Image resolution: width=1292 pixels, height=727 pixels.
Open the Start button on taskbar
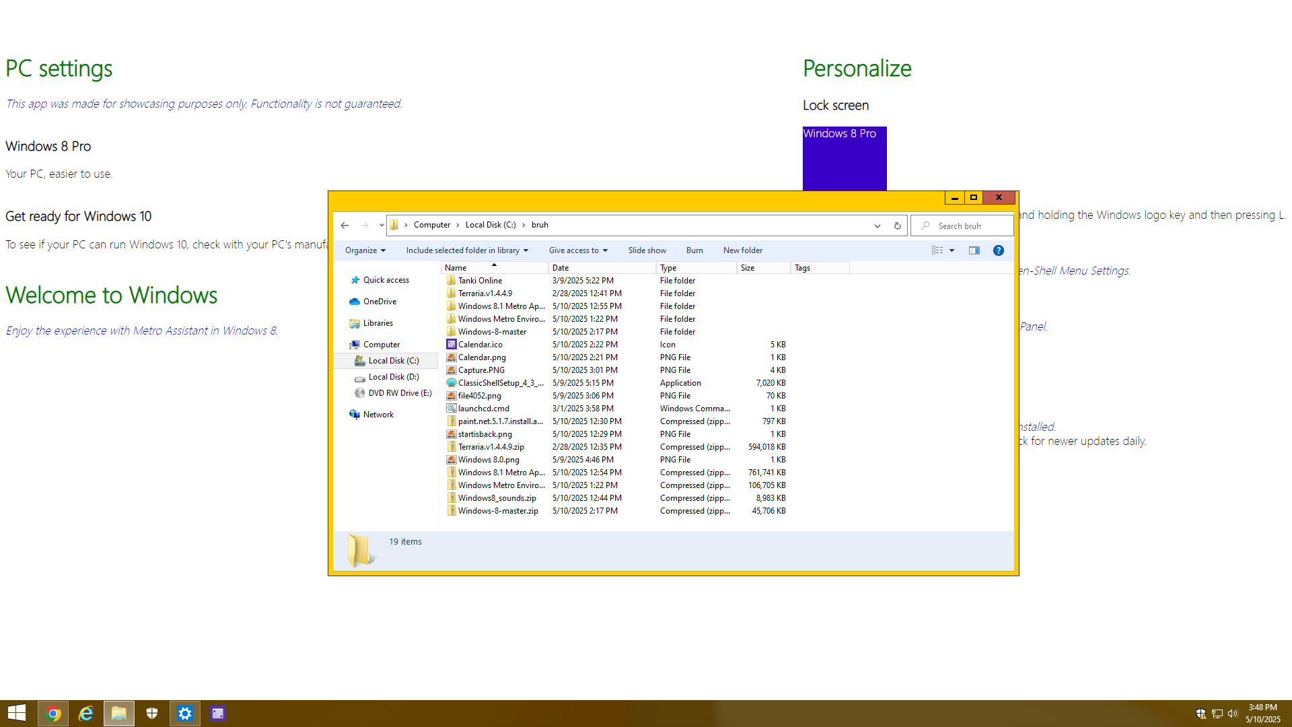17,714
